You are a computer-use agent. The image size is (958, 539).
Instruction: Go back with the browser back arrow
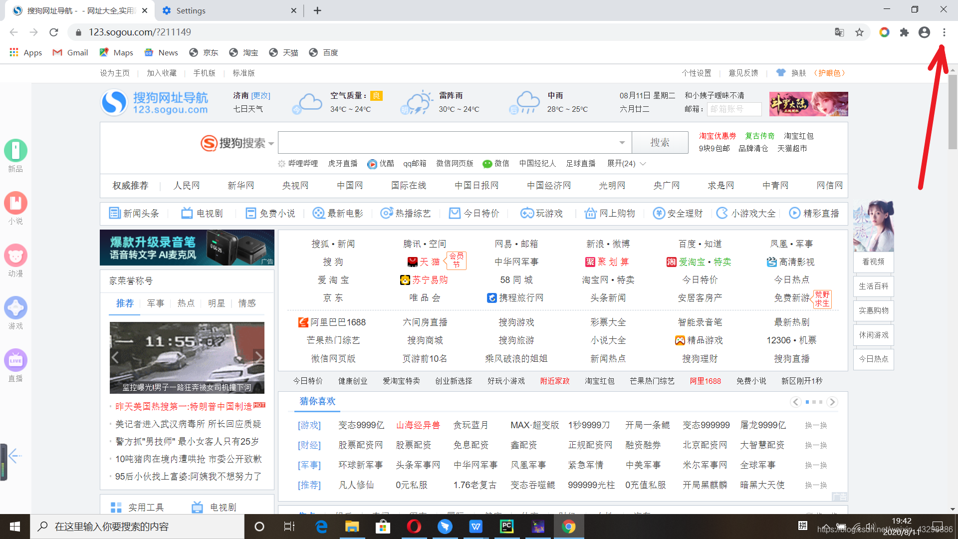[14, 32]
